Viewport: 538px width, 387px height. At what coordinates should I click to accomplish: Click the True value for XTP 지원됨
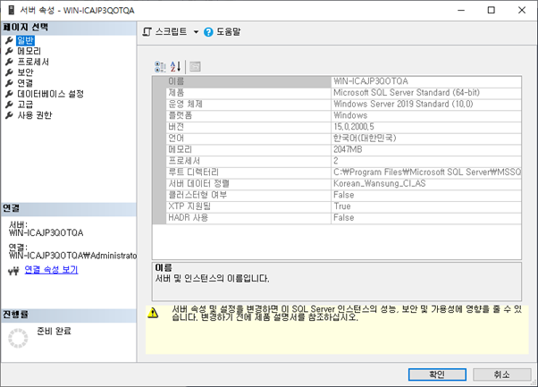point(342,206)
